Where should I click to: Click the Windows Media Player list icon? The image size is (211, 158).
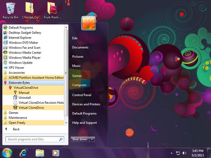pos(5,58)
